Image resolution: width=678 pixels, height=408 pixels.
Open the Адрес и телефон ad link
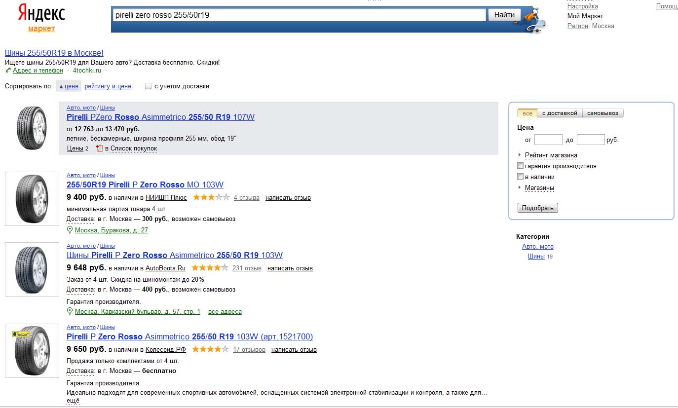[x=38, y=71]
